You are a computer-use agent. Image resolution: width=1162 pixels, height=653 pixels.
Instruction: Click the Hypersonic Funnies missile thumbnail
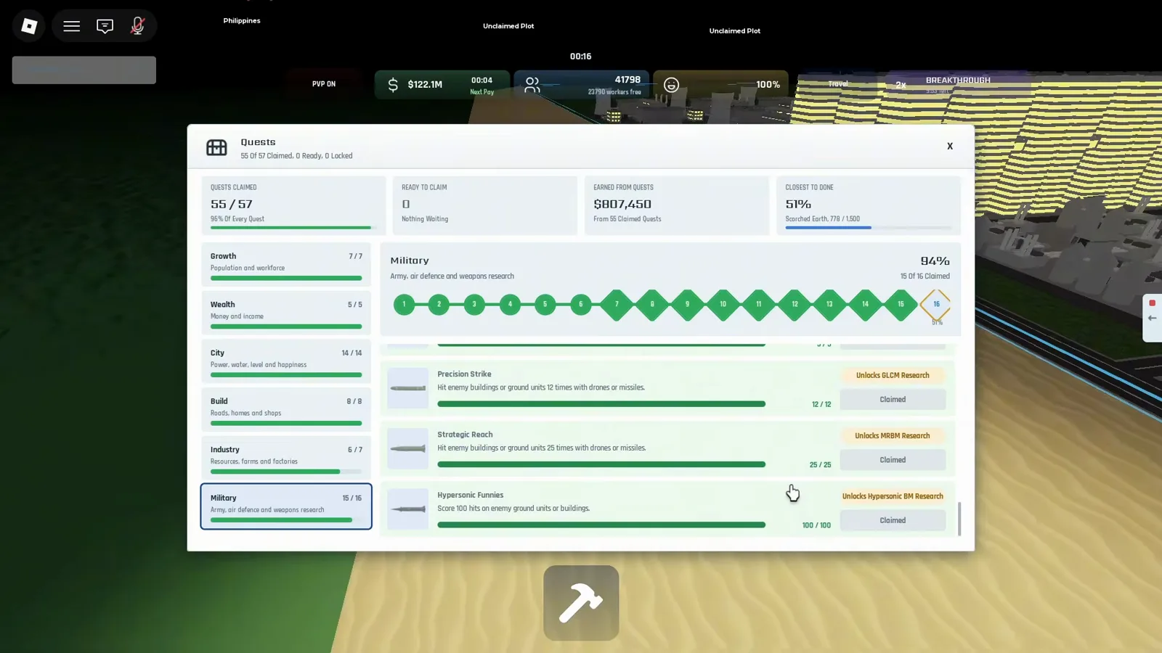(407, 509)
